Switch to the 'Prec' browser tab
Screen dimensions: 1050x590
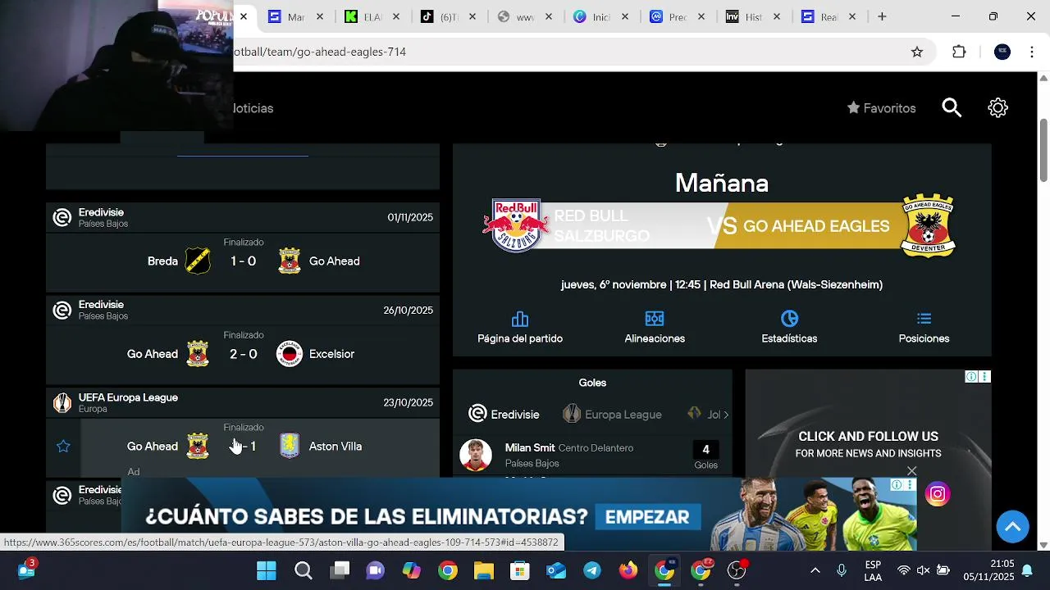678,16
